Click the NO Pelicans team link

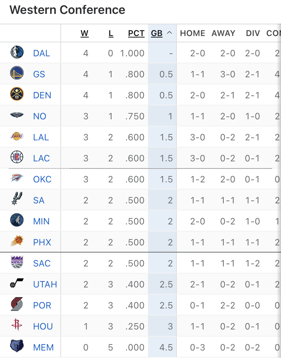pyautogui.click(x=40, y=116)
